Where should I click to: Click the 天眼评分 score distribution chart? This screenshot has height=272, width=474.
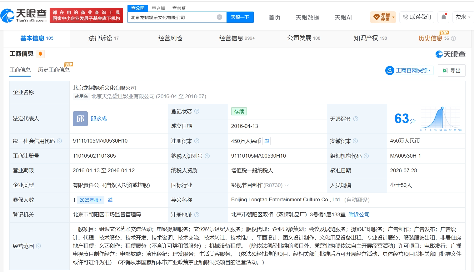click(x=441, y=119)
